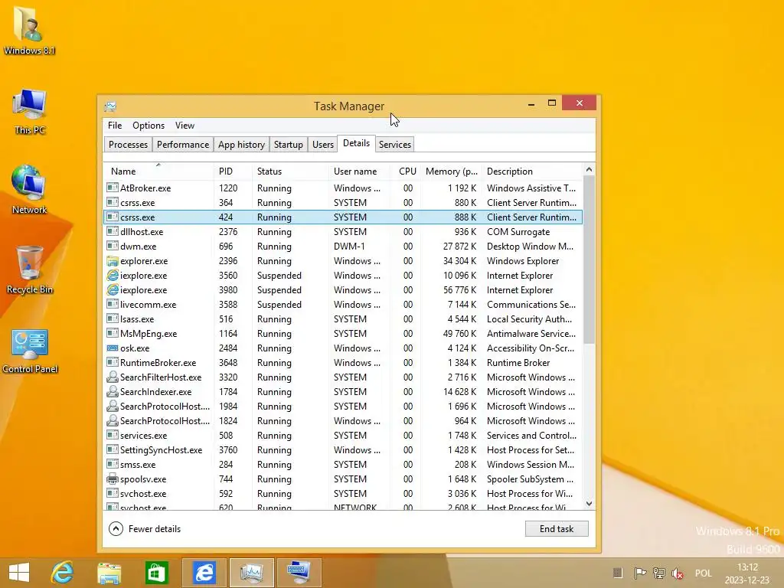Select the RuntimeBroker.exe row
The height and width of the screenshot is (588, 784).
pyautogui.click(x=343, y=362)
